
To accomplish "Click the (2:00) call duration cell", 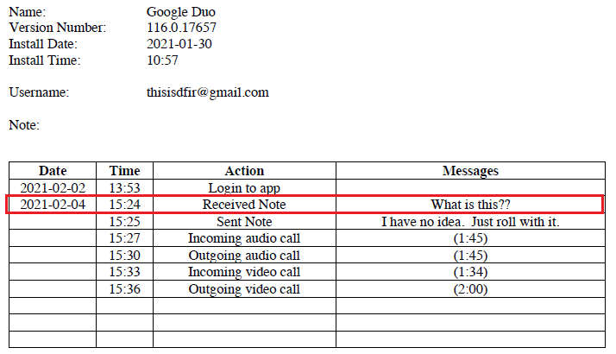I will pyautogui.click(x=470, y=289).
